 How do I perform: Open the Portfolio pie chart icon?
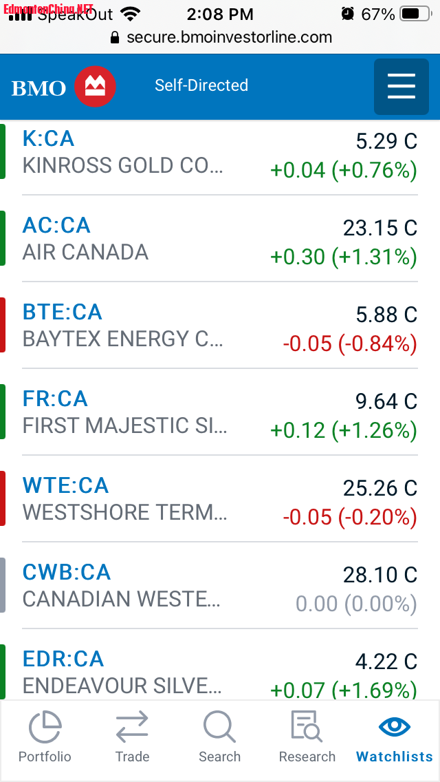point(45,727)
